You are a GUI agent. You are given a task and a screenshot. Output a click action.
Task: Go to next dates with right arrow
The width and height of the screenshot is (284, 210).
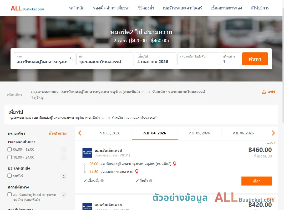(x=273, y=133)
